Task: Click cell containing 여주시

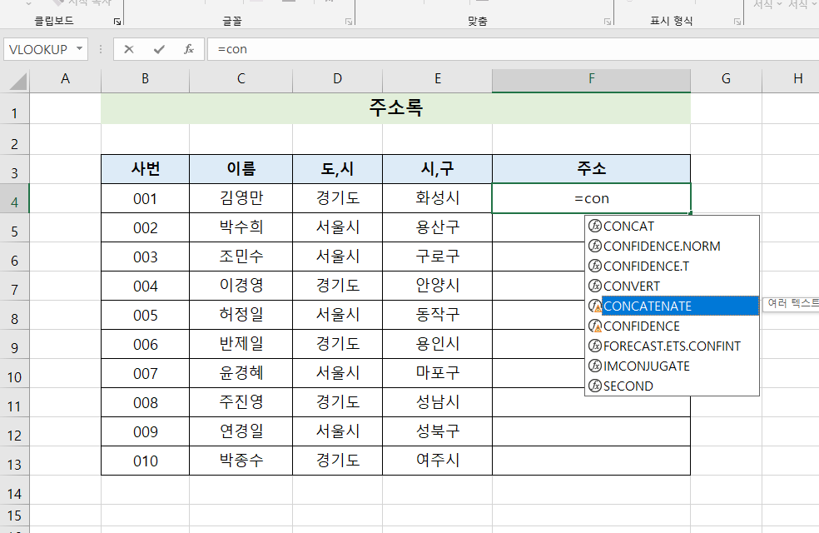Action: tap(438, 461)
